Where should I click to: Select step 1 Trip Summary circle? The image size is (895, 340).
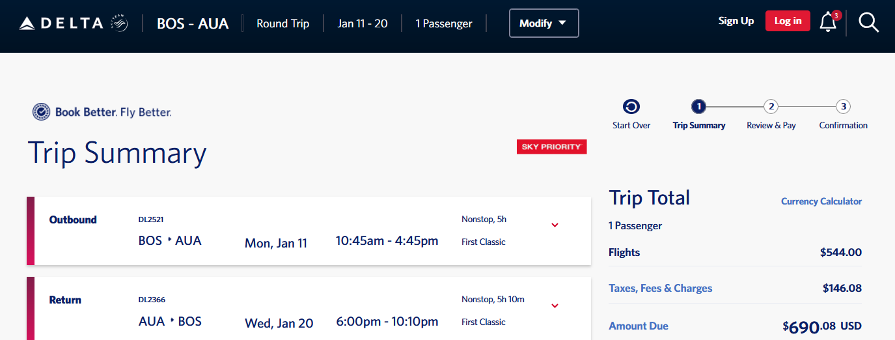(x=698, y=107)
